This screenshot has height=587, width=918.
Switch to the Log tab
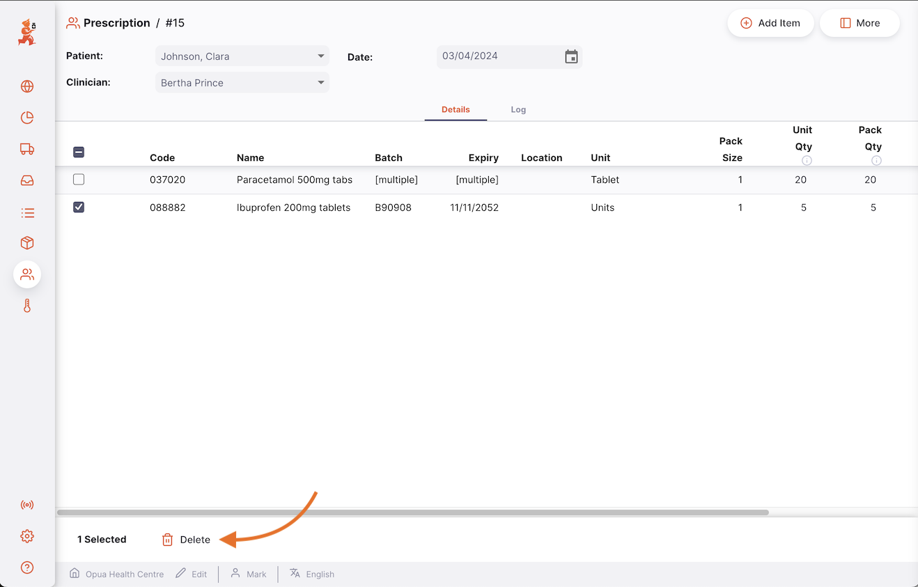click(518, 110)
